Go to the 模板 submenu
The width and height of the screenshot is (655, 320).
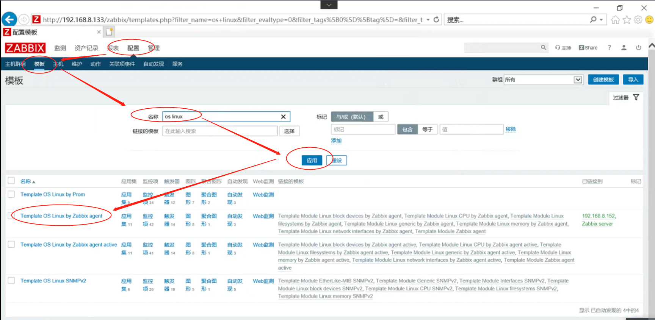(39, 64)
